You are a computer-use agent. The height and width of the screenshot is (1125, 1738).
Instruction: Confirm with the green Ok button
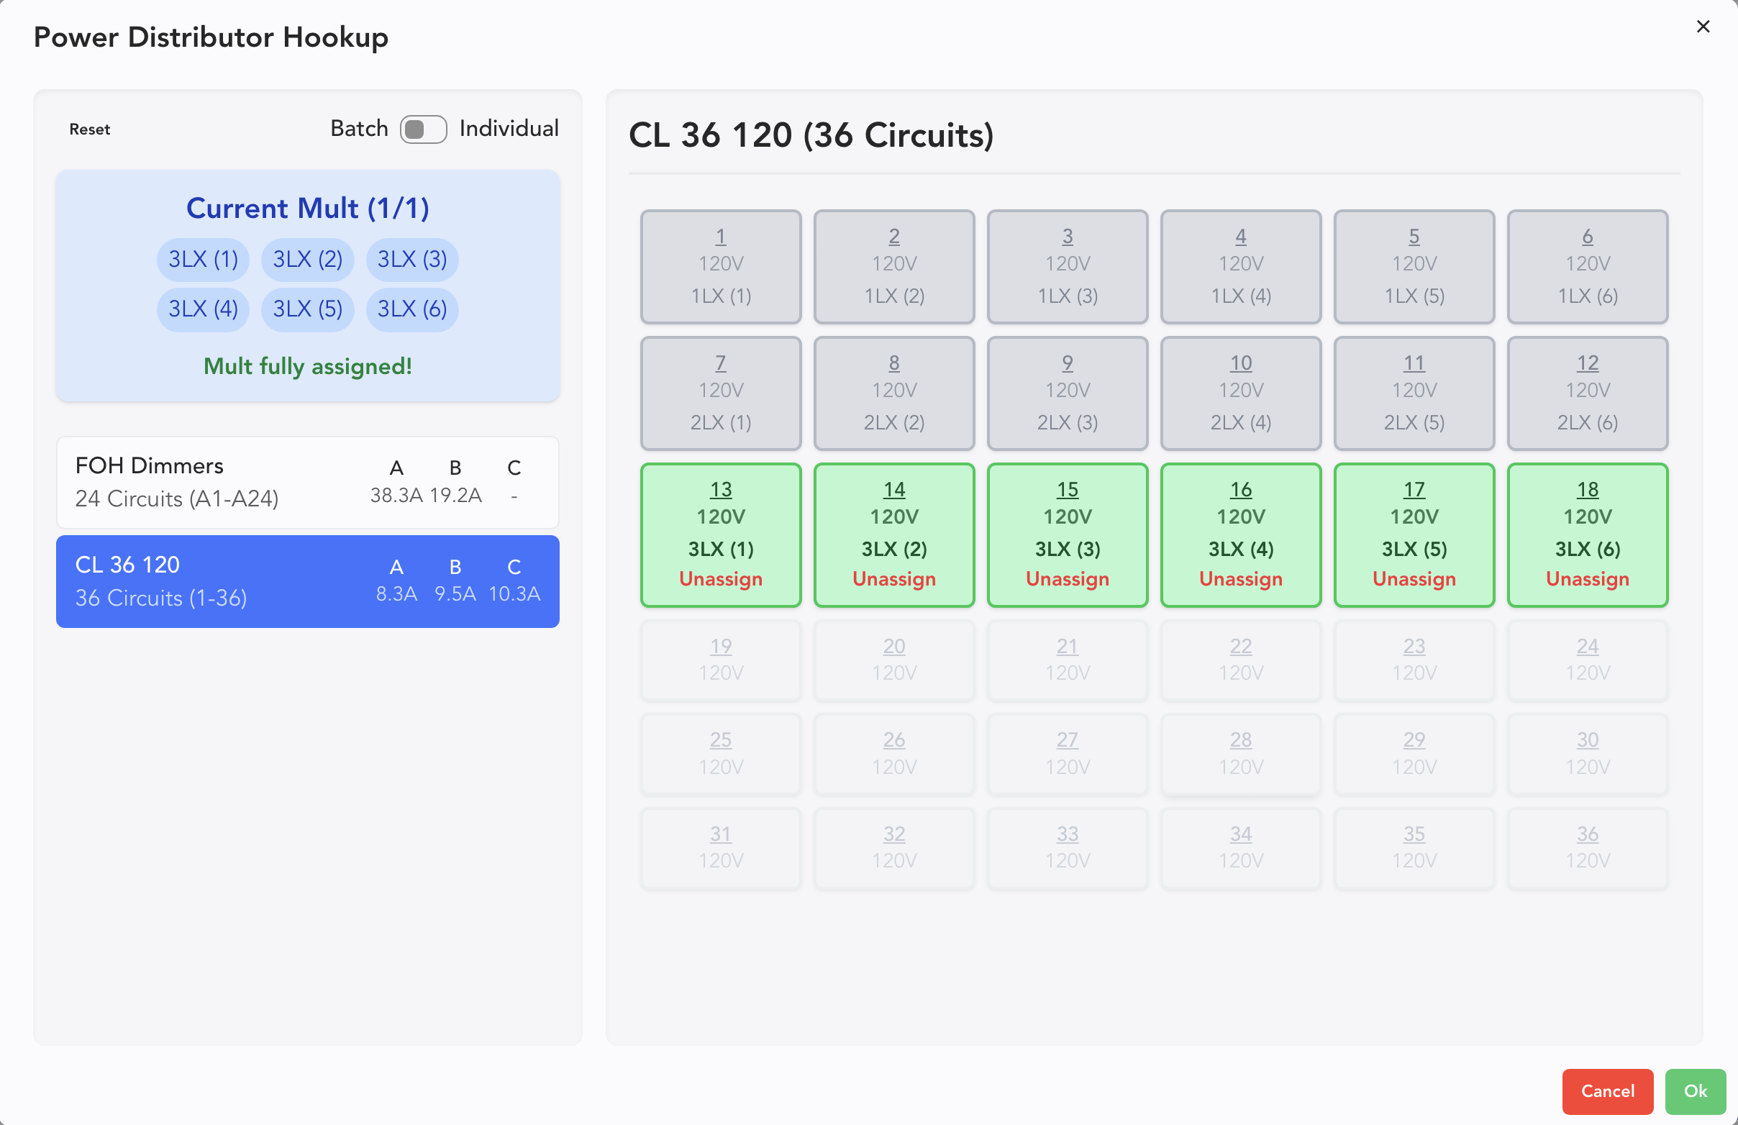(1694, 1090)
